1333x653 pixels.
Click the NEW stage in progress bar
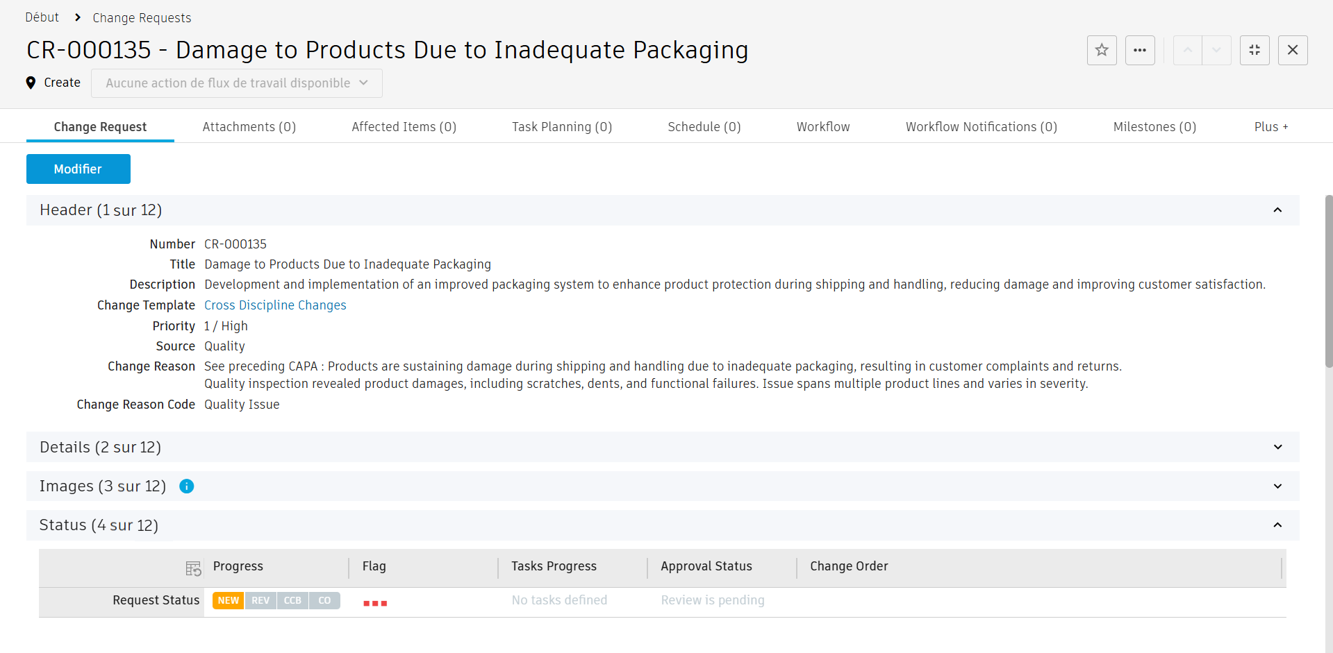pyautogui.click(x=229, y=600)
